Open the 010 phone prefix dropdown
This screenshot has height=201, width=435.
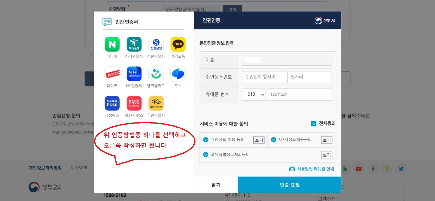(x=254, y=94)
